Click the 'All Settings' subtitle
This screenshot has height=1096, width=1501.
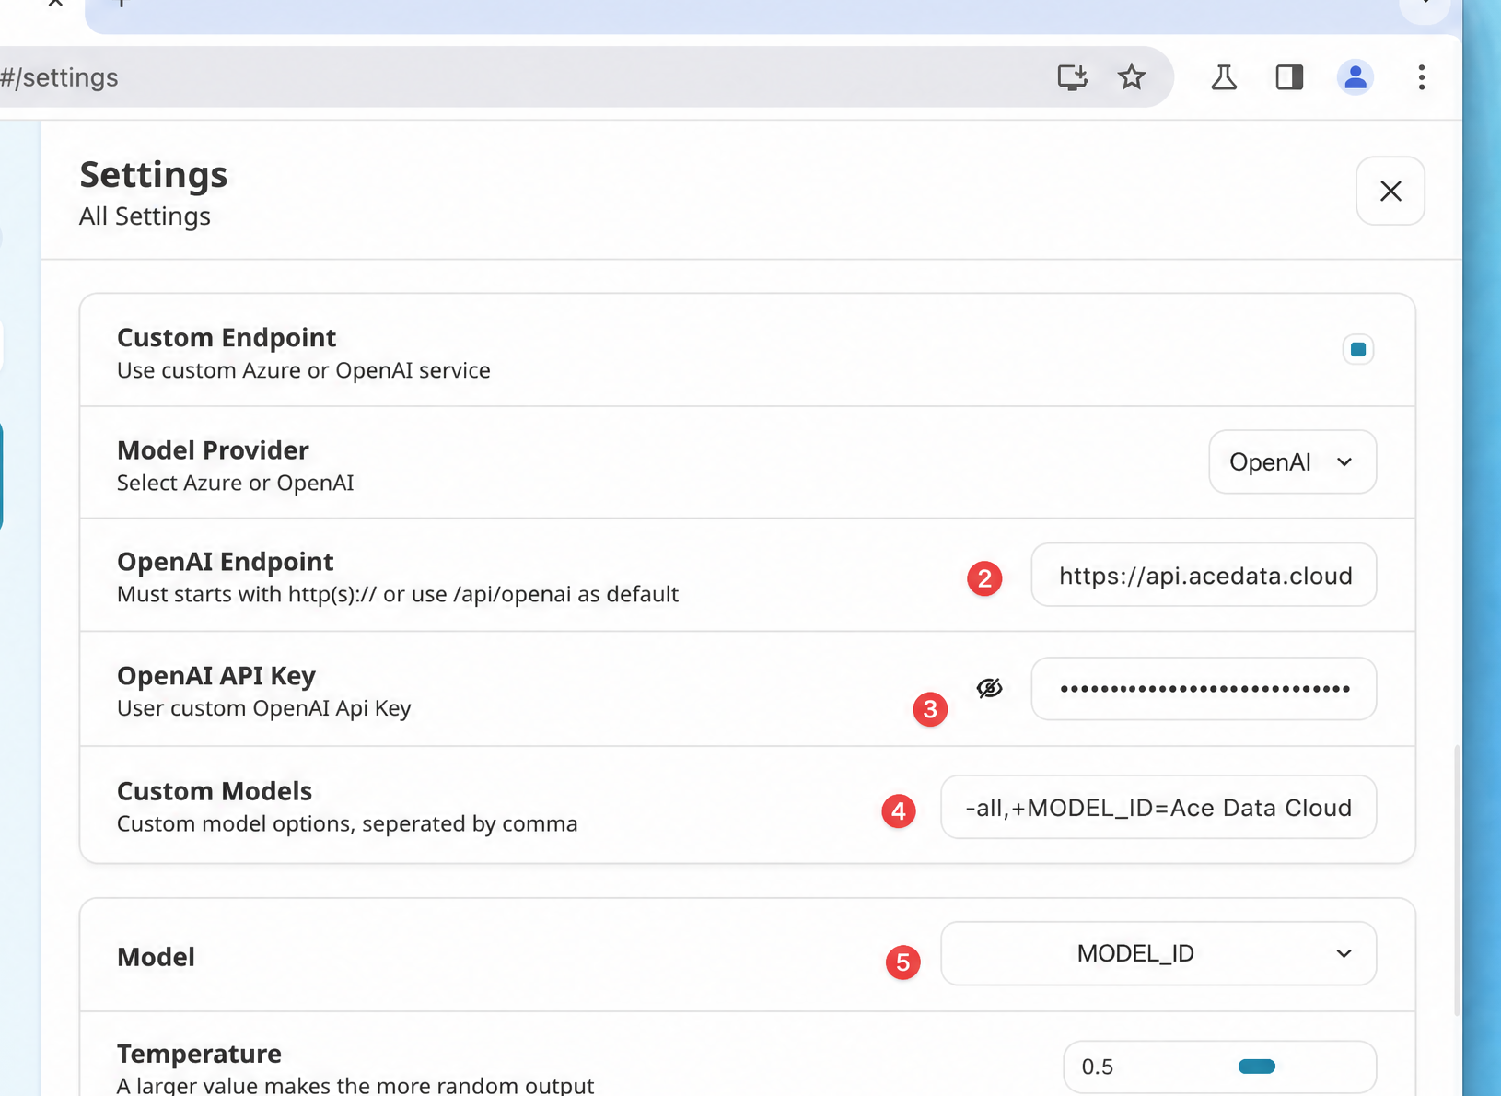(145, 216)
